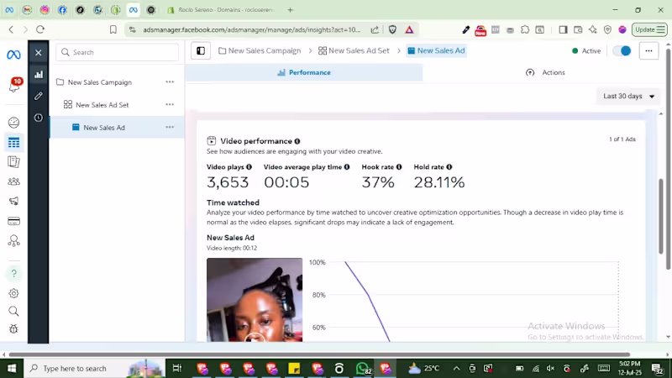Open the Meta logo home menu
Screen dimensions: 672x378
point(13,55)
